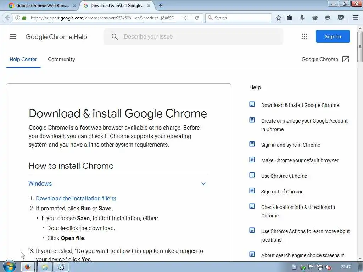This screenshot has width=363, height=272.
Task: Open Create or manage your Google Account link
Action: tap(304, 125)
